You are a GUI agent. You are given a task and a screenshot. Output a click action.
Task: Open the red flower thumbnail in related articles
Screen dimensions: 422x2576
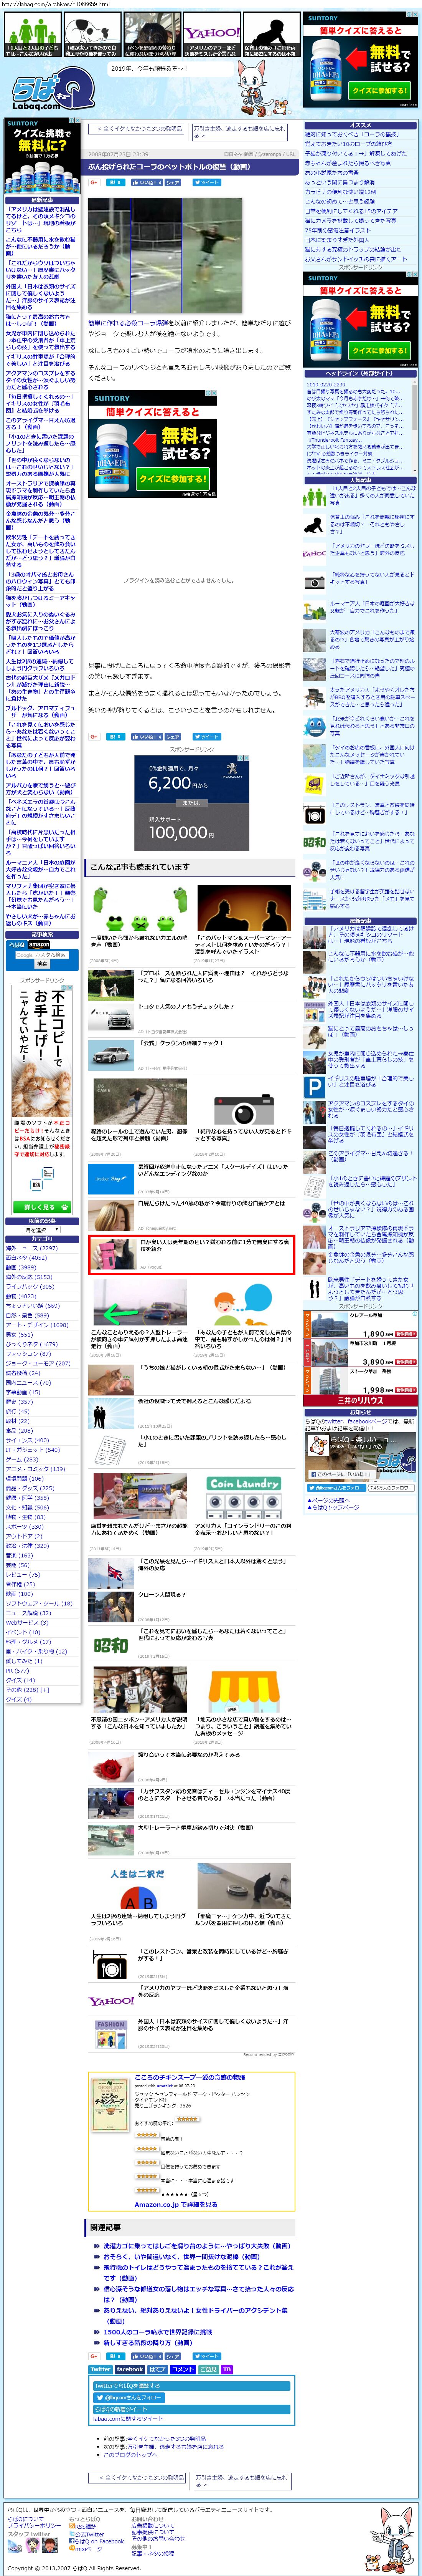coord(110,1768)
